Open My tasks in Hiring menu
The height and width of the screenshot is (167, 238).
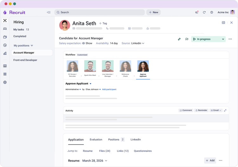coord(21,29)
